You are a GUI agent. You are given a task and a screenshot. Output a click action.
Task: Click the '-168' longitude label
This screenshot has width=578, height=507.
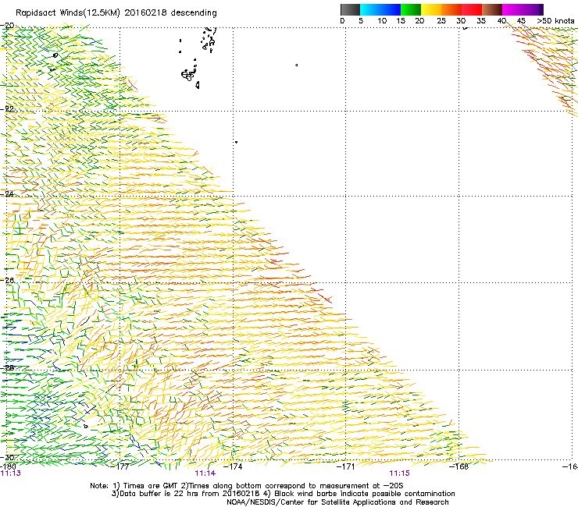tap(459, 466)
